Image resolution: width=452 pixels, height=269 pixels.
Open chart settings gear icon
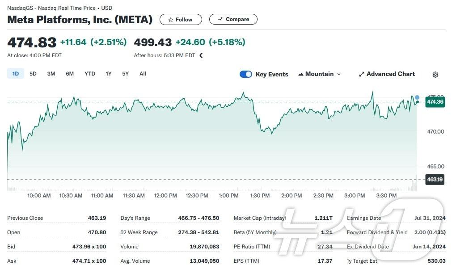(x=435, y=75)
